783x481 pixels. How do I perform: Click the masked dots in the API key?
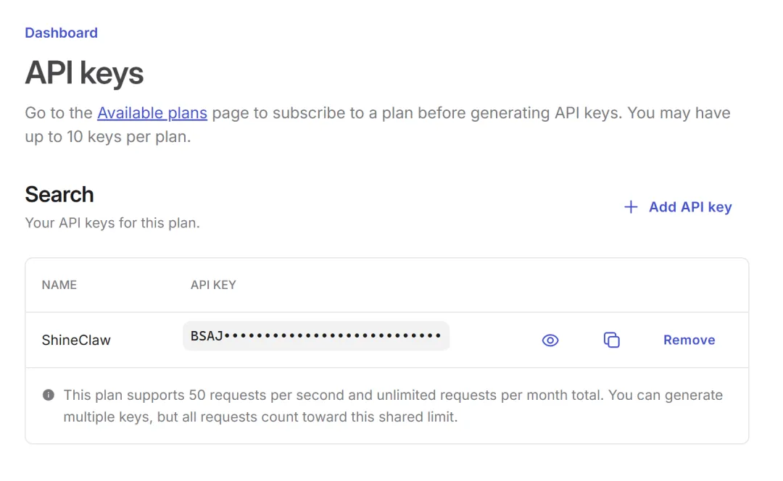click(333, 336)
